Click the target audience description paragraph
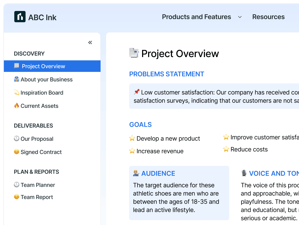 click(x=176, y=198)
